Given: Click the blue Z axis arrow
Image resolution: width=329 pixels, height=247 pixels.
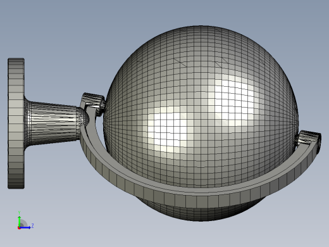Looking at the screenshot, I should (x=25, y=227).
